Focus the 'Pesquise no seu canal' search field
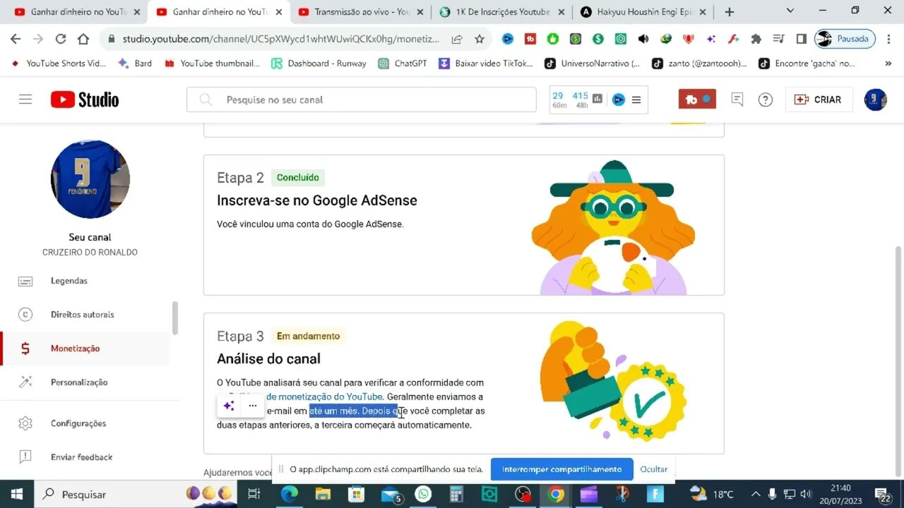Viewport: 904px width, 508px height. tap(362, 99)
